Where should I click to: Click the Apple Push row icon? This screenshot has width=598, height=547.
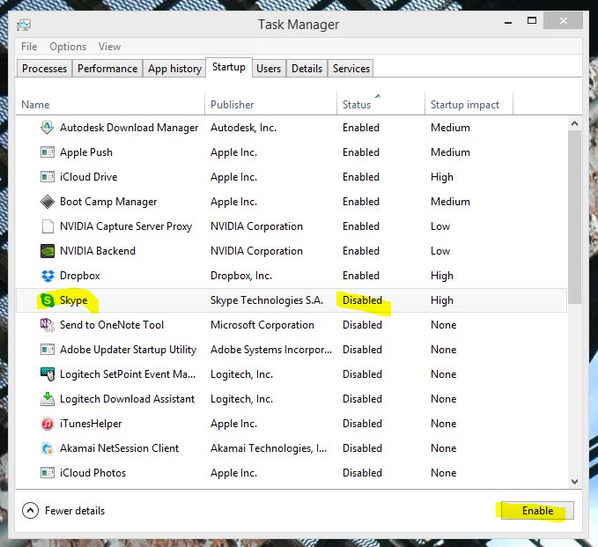[48, 152]
